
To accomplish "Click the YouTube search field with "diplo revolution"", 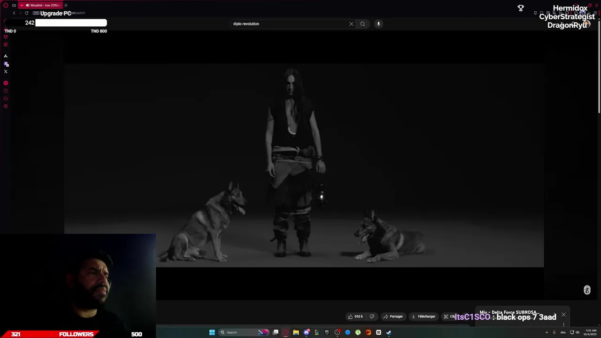I will tap(289, 24).
